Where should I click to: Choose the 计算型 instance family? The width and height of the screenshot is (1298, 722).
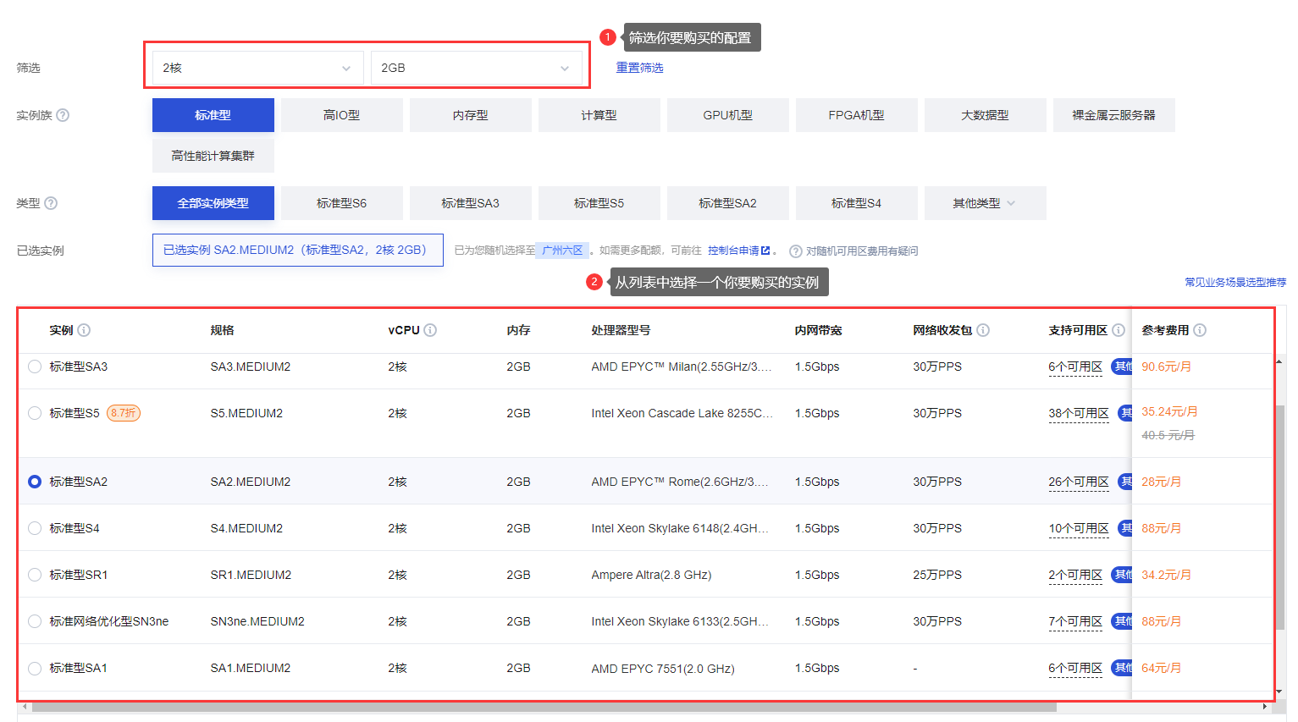599,115
